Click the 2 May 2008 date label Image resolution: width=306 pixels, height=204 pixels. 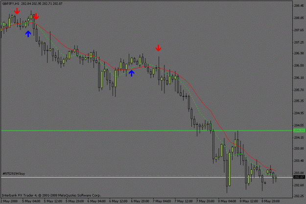click(x=9, y=201)
